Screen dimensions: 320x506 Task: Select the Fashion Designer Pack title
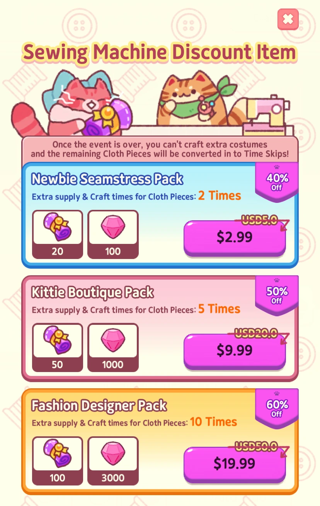pos(99,406)
